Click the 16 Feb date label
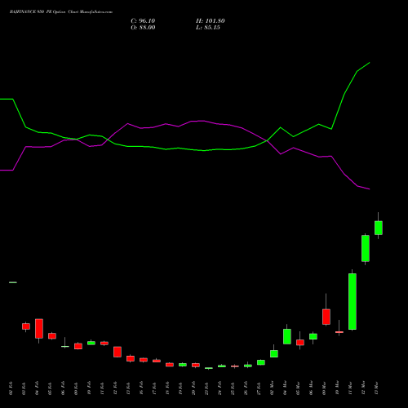 point(141,388)
